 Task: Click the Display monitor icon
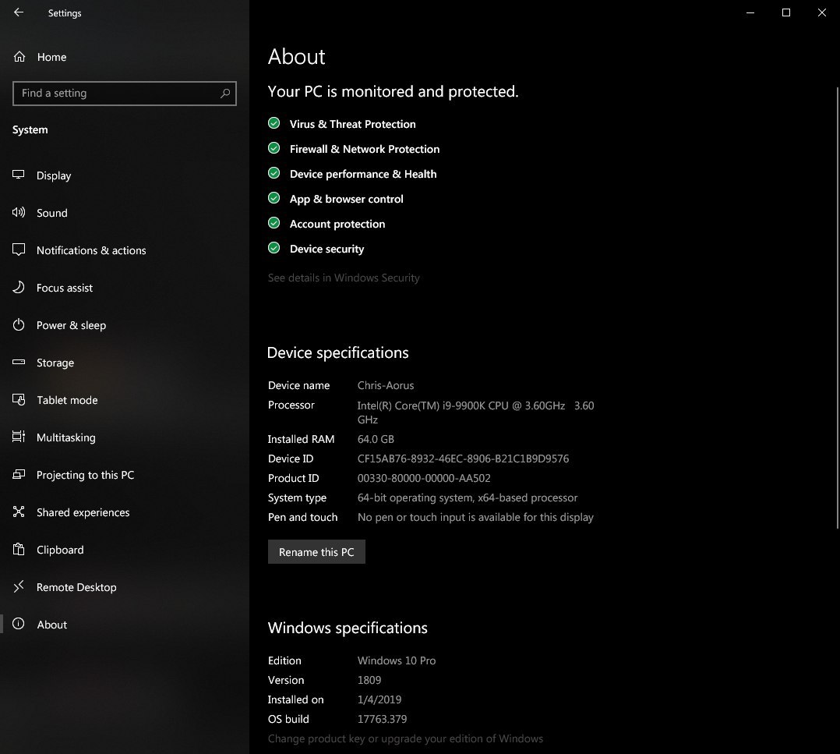coord(19,175)
